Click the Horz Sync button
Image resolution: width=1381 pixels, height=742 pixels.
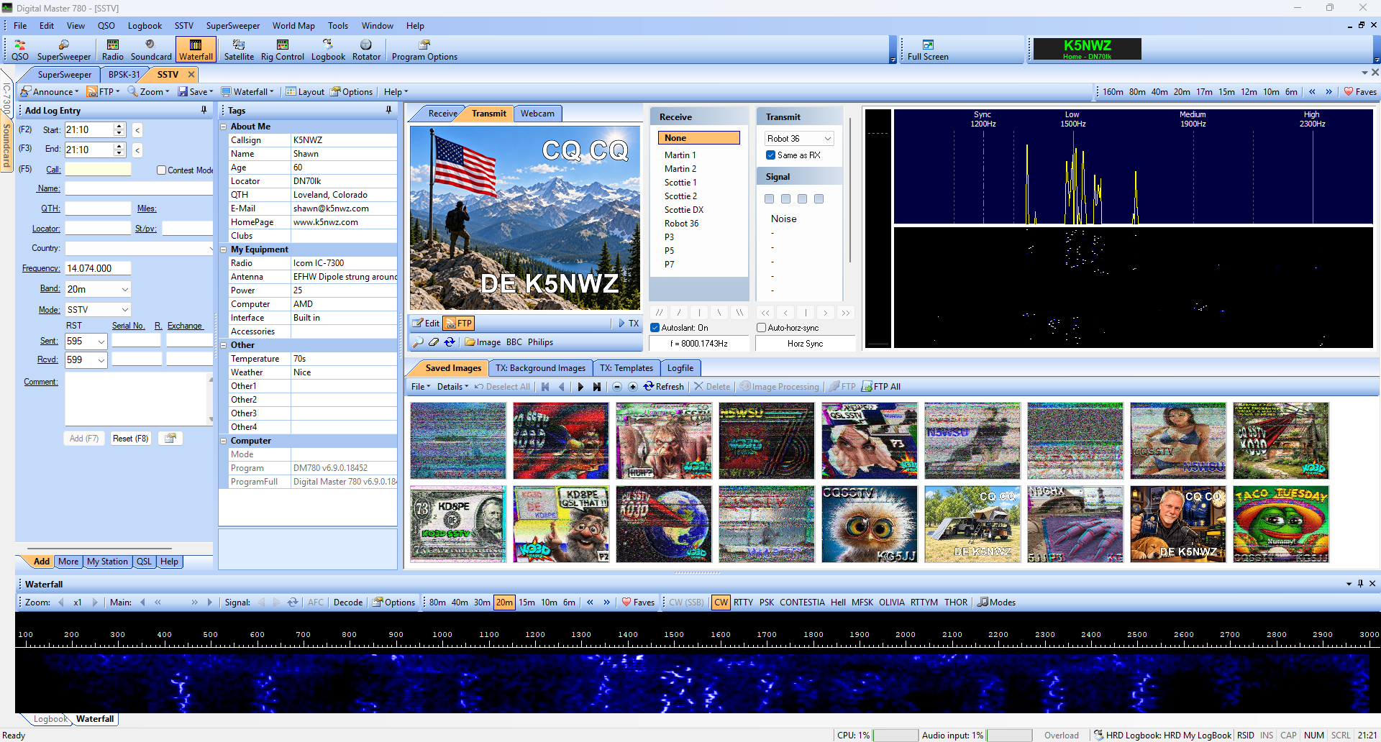pyautogui.click(x=805, y=344)
